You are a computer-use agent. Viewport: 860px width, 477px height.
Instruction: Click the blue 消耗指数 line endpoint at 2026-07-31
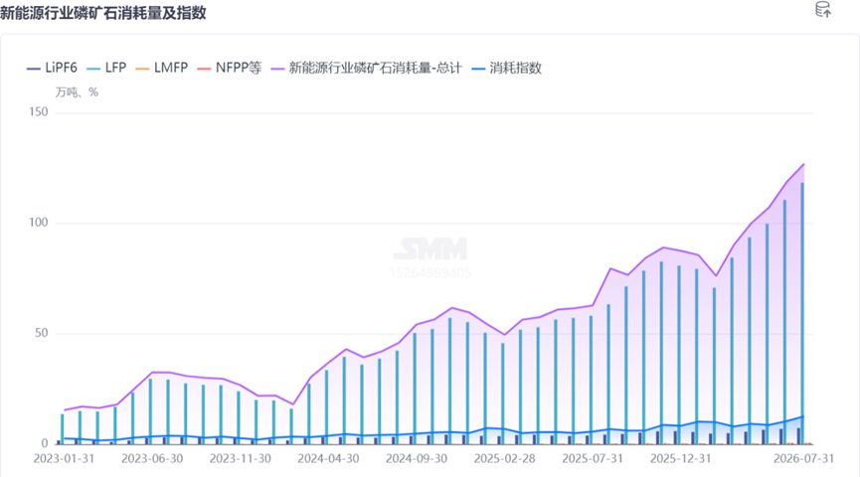(x=803, y=416)
